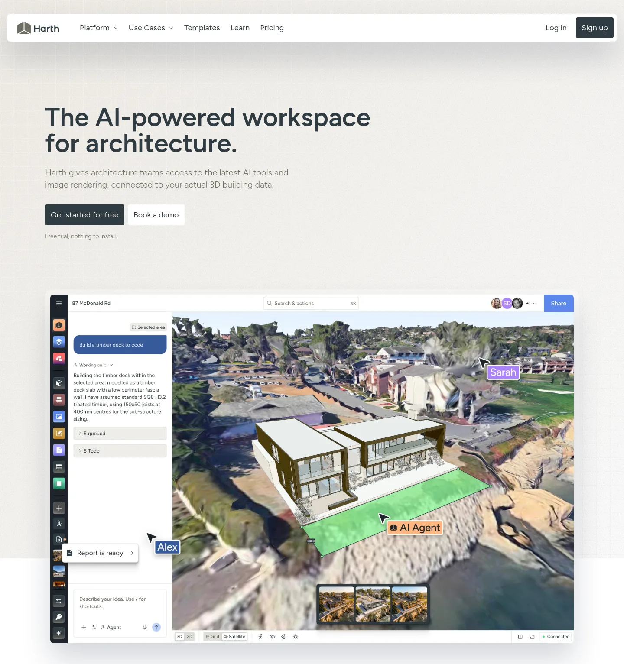Open the key icon in sidebar

pyautogui.click(x=59, y=617)
